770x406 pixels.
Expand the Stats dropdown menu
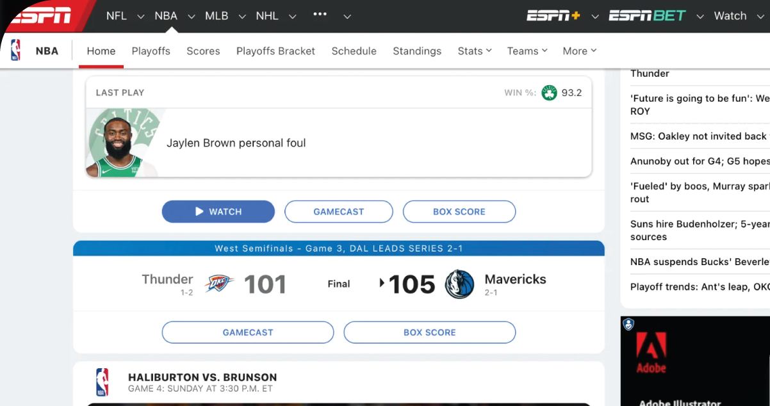pos(475,51)
